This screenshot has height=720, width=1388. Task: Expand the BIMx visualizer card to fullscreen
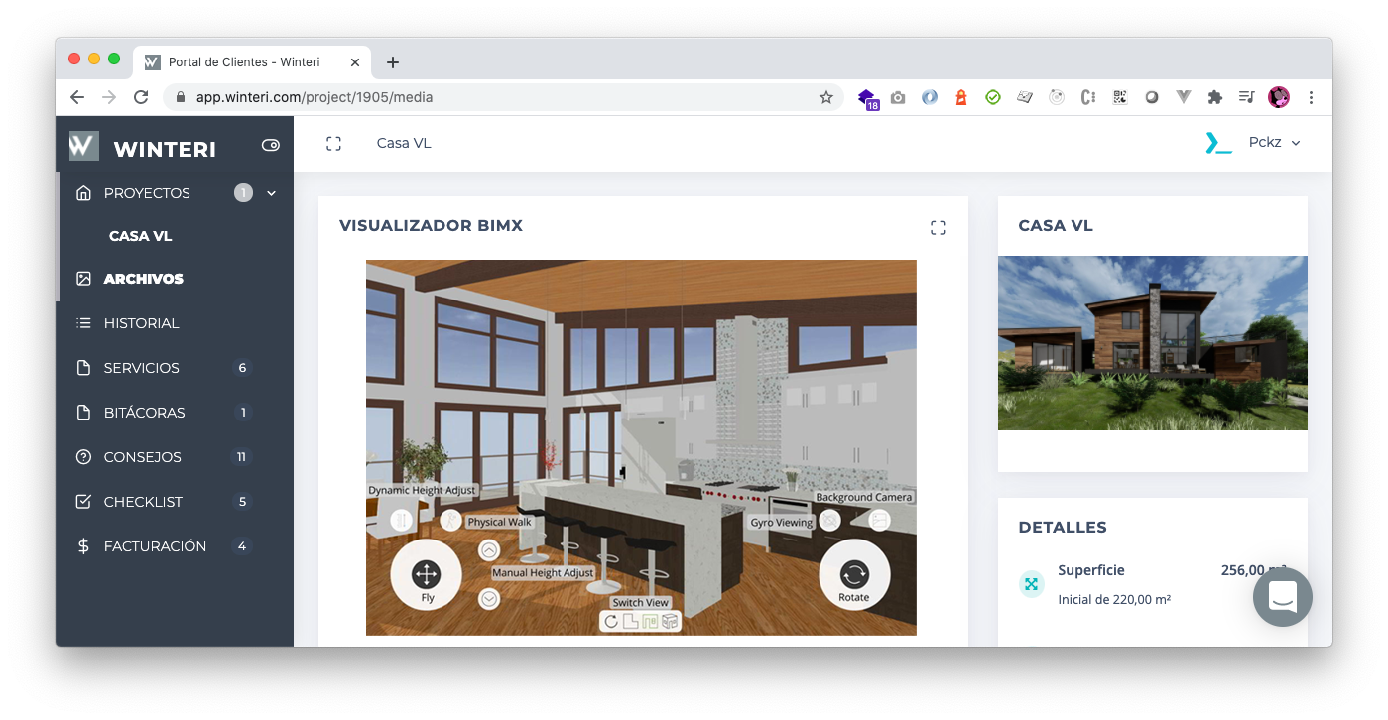point(938,228)
